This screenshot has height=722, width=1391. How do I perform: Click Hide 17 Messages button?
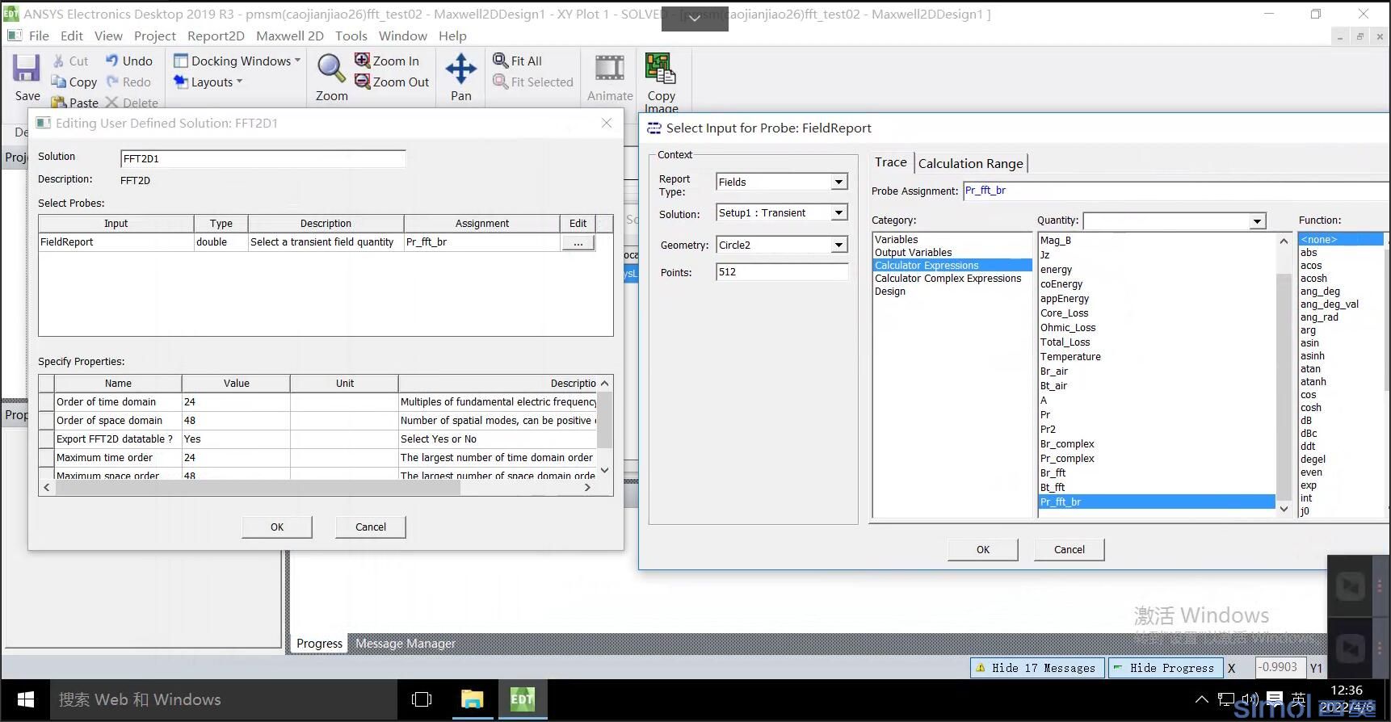(x=1036, y=668)
